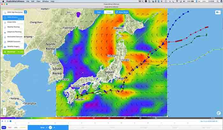Switch to Tables view tab
223x130 pixels.
point(109,12)
